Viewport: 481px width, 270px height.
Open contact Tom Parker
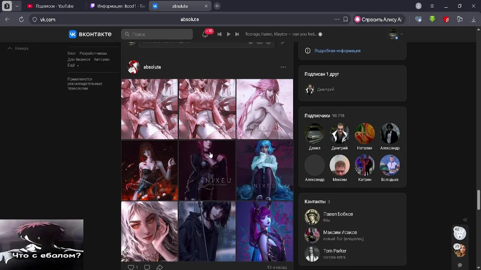point(335,251)
